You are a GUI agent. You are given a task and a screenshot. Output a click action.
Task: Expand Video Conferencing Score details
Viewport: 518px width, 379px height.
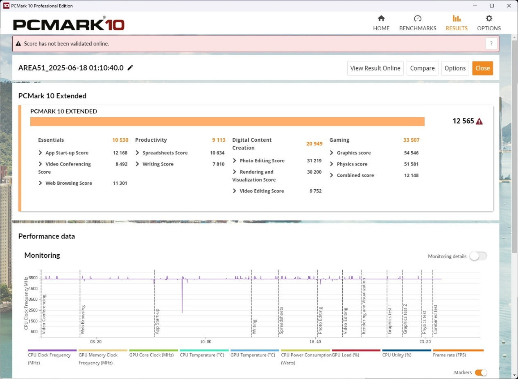40,164
